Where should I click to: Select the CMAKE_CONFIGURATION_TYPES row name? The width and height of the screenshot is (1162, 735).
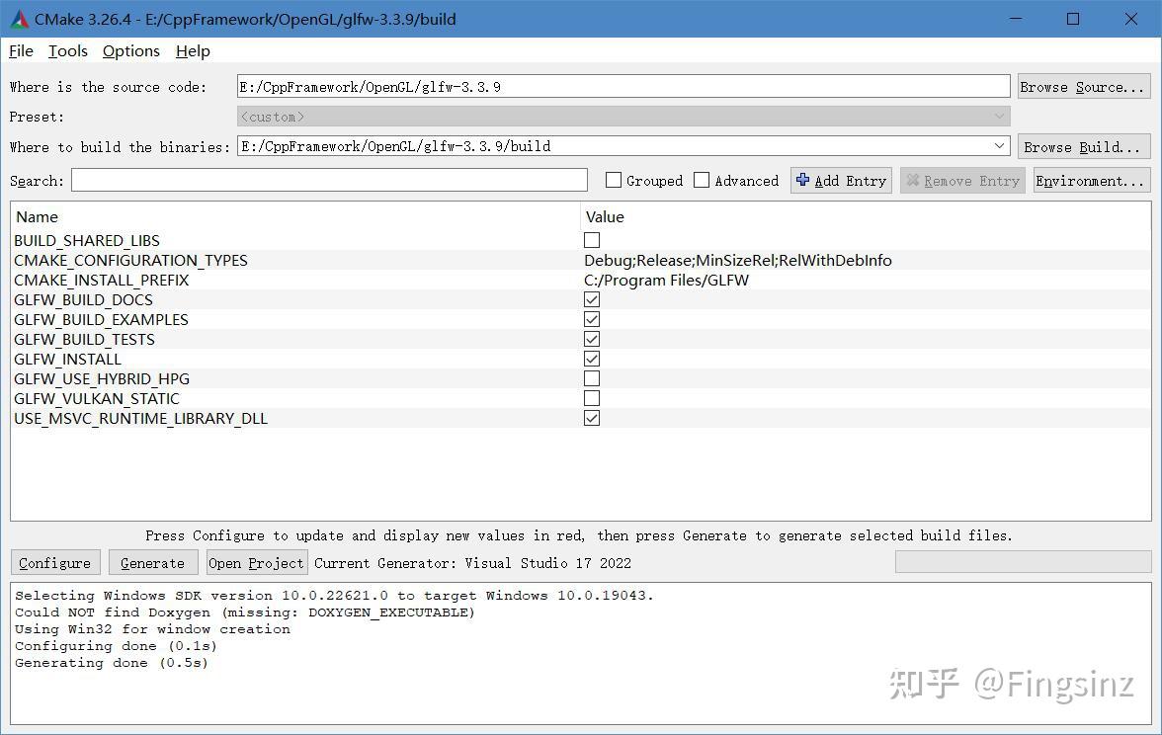click(x=130, y=261)
